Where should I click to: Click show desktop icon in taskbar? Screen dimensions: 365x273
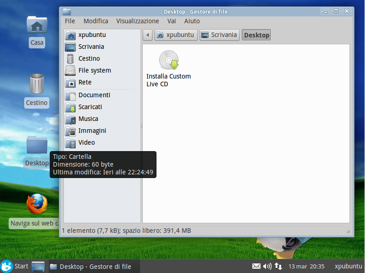(38, 267)
